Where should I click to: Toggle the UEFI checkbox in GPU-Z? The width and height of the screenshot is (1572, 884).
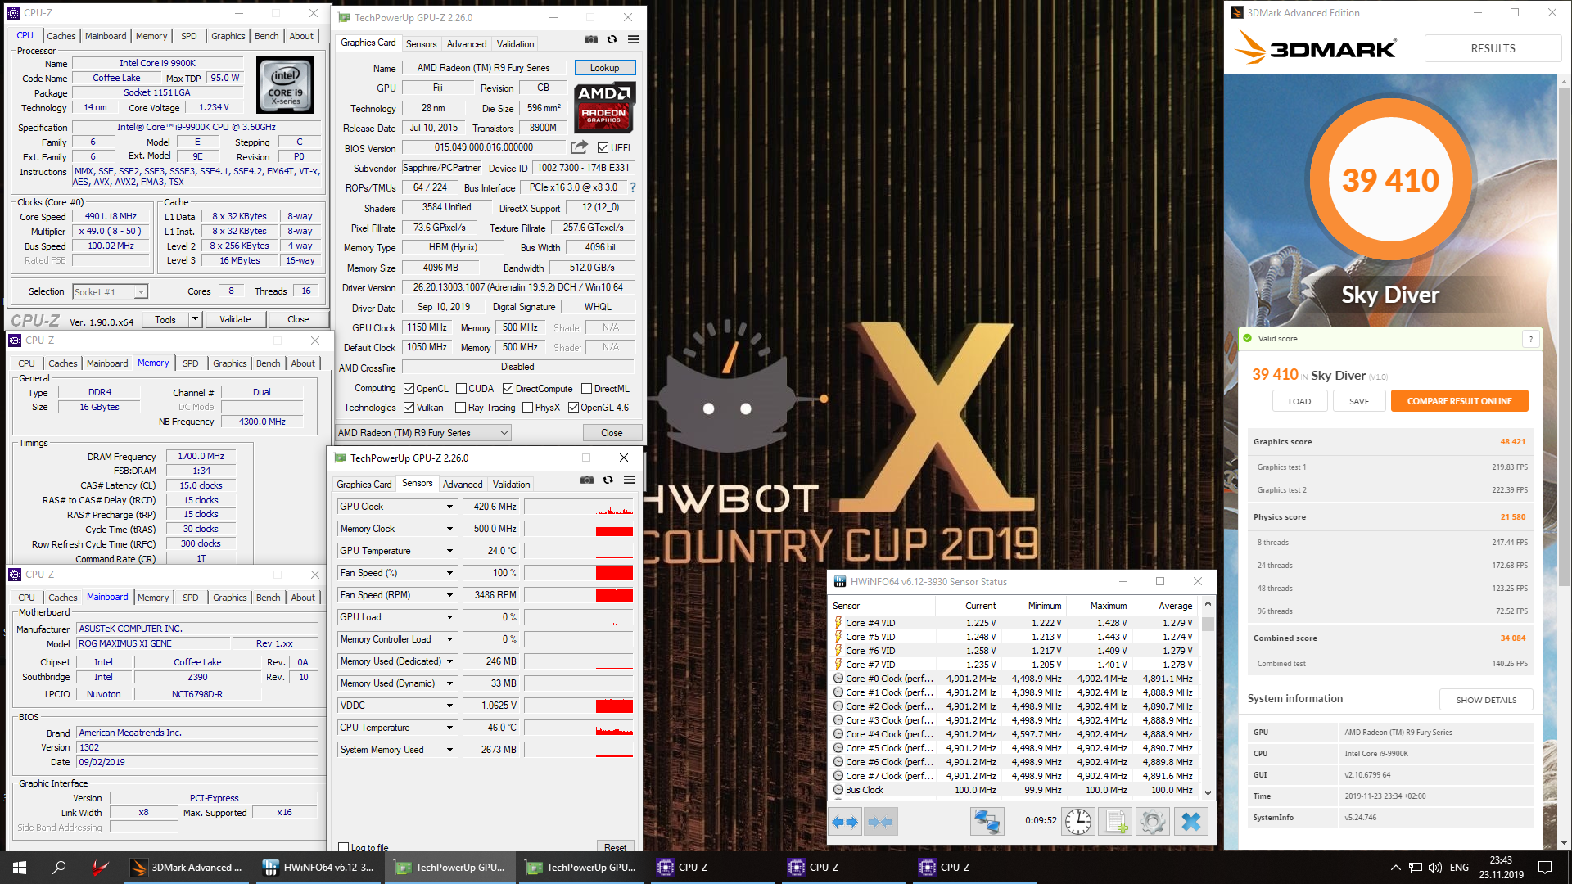click(603, 148)
